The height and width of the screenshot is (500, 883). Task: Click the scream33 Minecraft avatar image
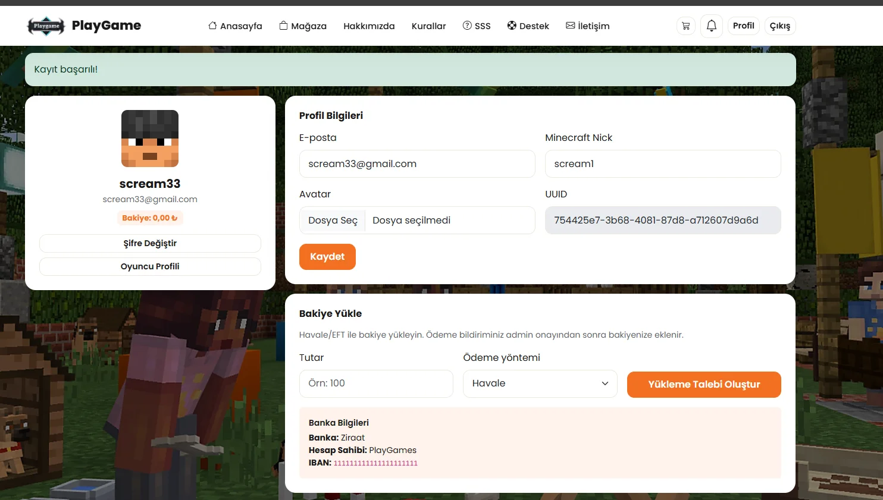[x=150, y=139]
